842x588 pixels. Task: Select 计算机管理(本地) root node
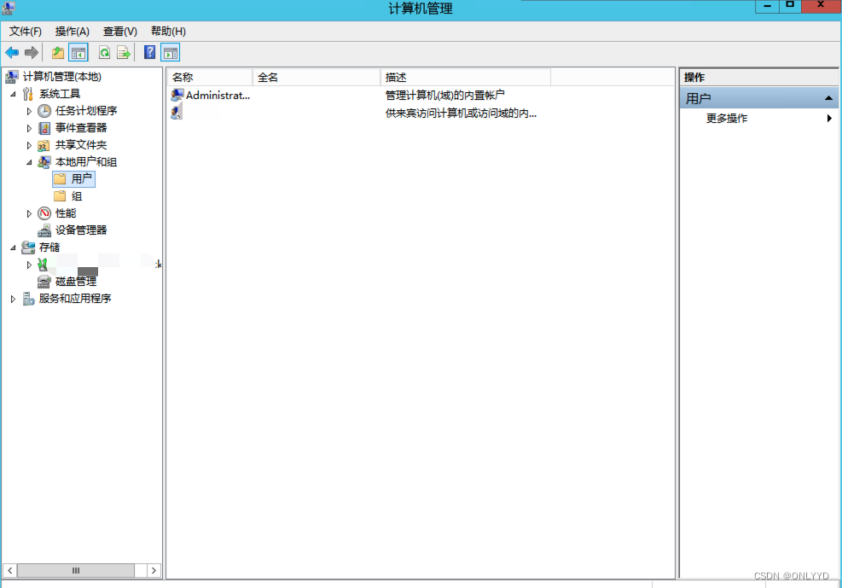[61, 77]
